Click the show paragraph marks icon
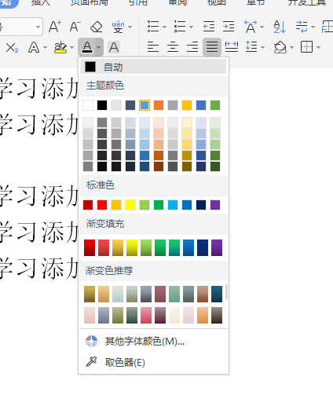Image resolution: width=333 pixels, height=395 pixels. point(302,27)
